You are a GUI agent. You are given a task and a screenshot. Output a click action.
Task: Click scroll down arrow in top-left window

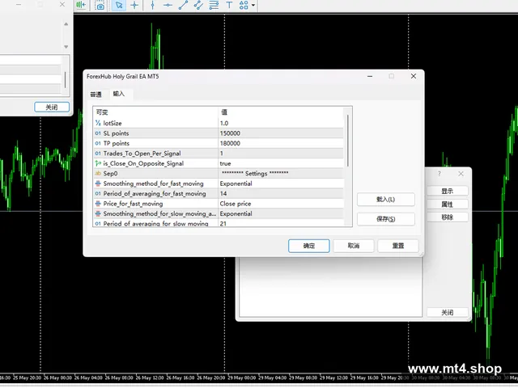66,47
